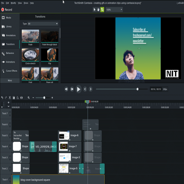
Task: Open the transition Type dropdown
Action: coord(43,24)
